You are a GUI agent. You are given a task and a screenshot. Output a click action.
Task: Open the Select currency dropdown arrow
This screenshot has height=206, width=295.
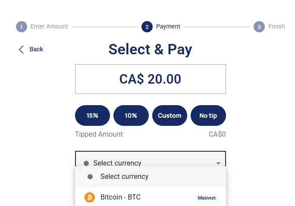pos(218,163)
